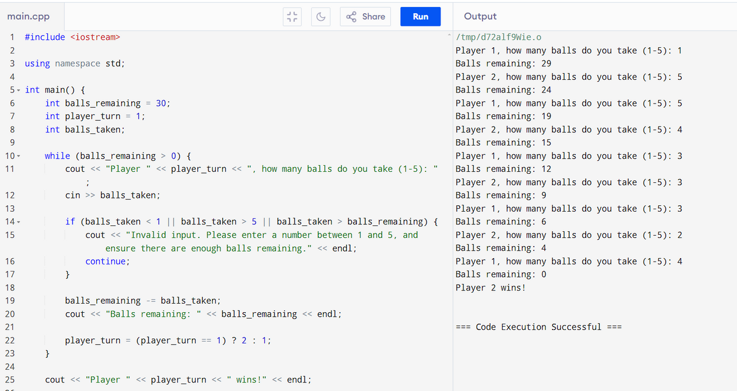The image size is (737, 391).
Task: Click the Output panel tab
Action: pos(480,17)
